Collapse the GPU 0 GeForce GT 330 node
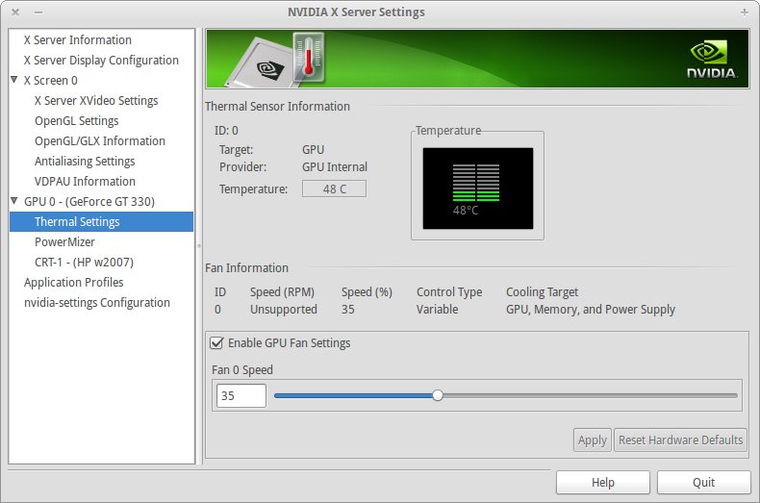The height and width of the screenshot is (503, 760). tap(14, 201)
